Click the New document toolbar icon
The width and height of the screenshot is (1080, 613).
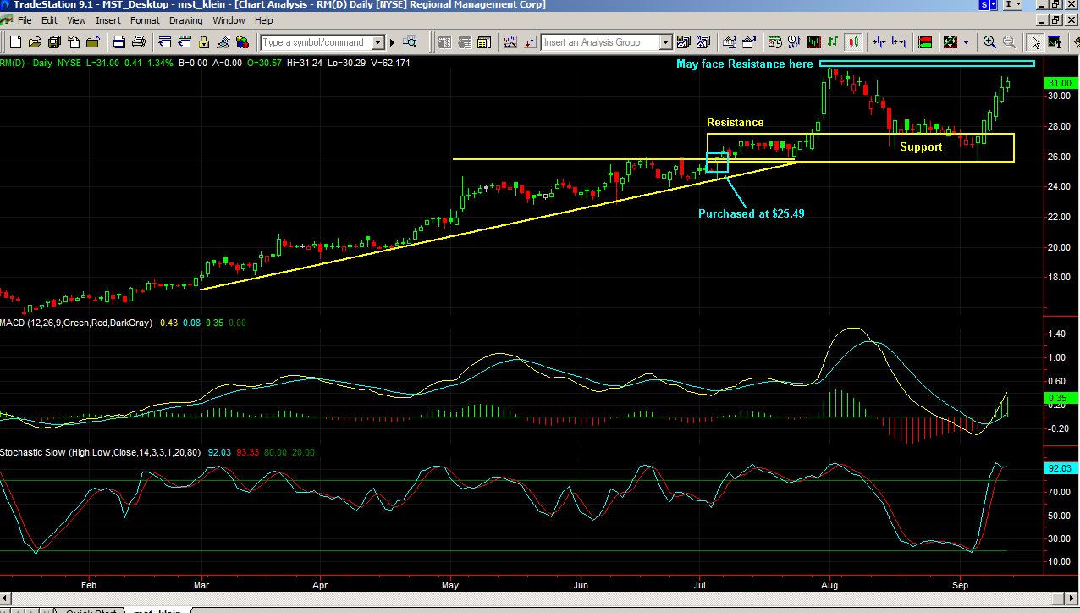14,41
